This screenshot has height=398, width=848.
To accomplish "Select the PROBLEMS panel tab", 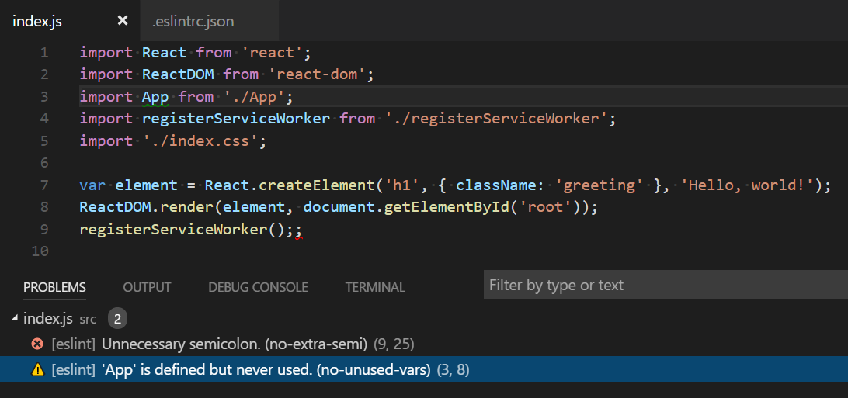I will click(54, 287).
